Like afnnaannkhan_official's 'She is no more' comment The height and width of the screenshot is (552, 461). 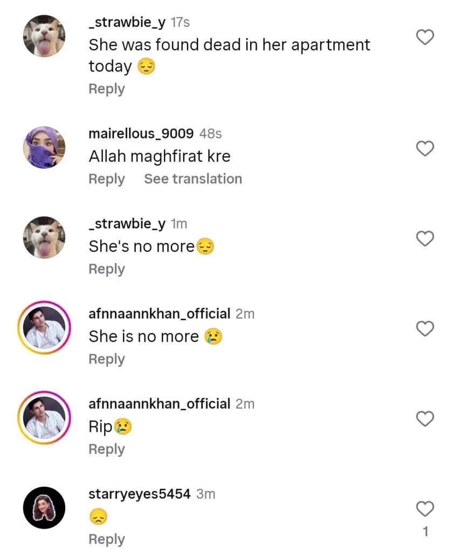425,328
